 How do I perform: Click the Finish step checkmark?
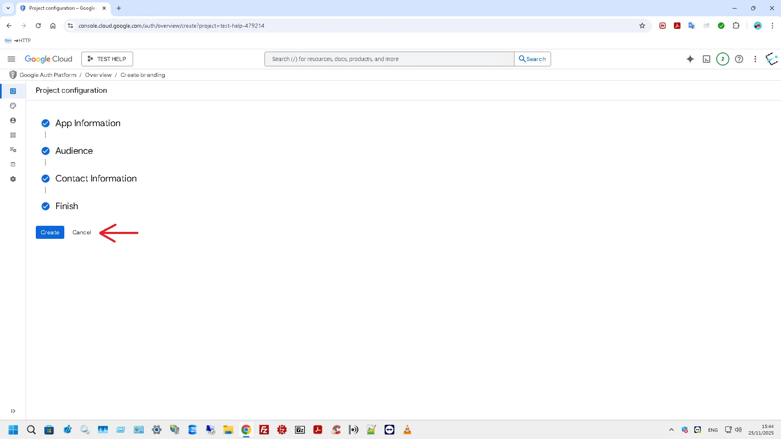pos(46,206)
